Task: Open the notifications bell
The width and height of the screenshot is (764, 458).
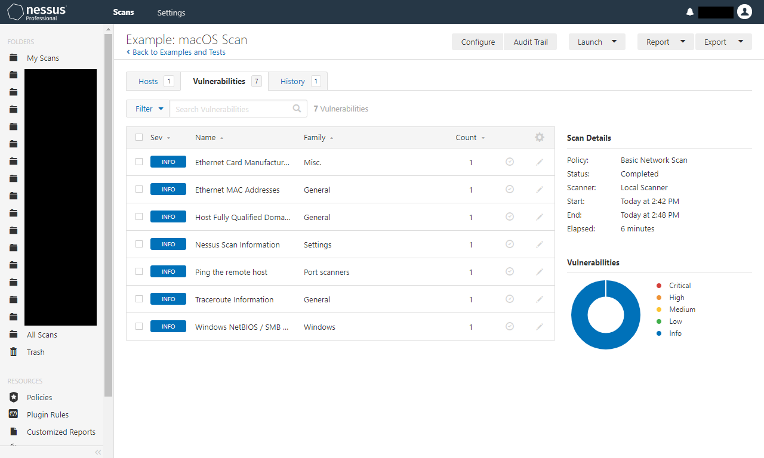Action: (690, 12)
